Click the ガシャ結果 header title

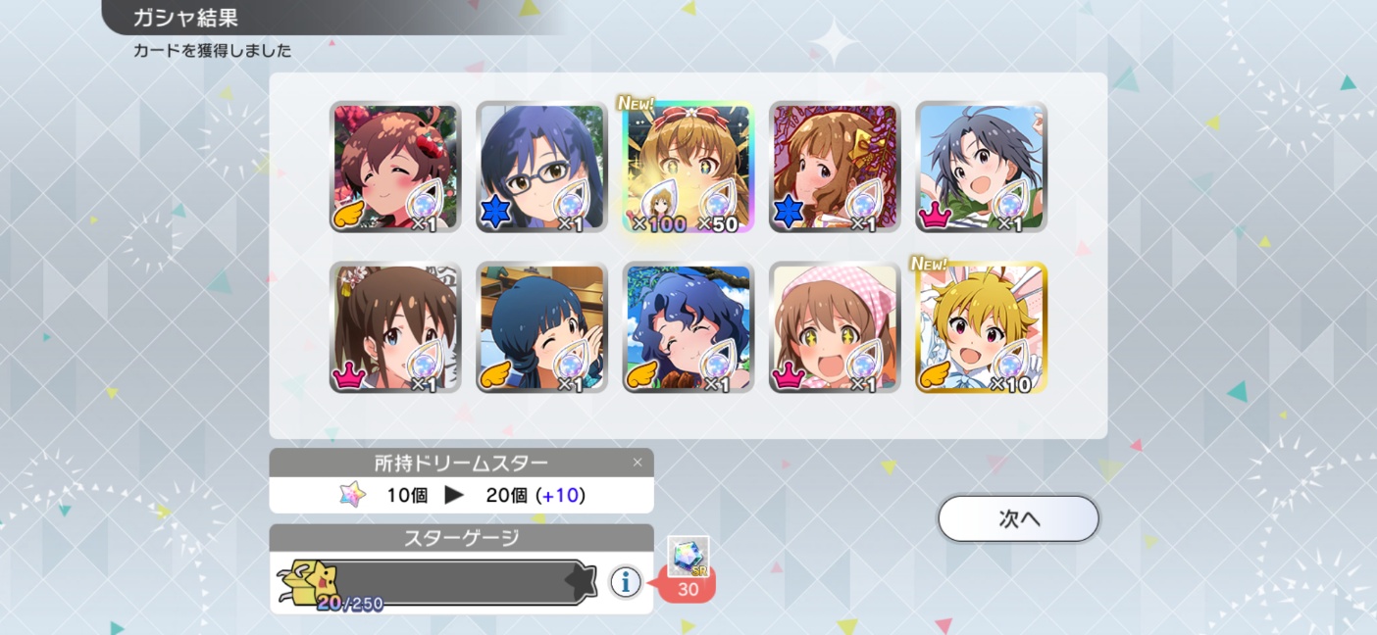pyautogui.click(x=185, y=18)
